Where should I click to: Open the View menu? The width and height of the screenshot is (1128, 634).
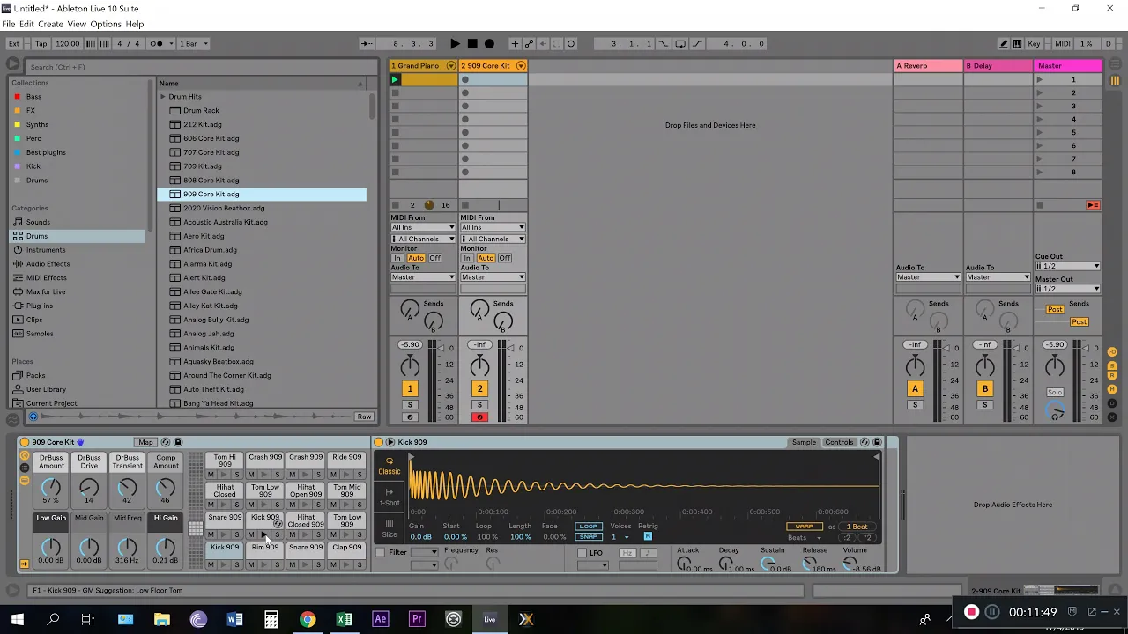click(x=77, y=24)
